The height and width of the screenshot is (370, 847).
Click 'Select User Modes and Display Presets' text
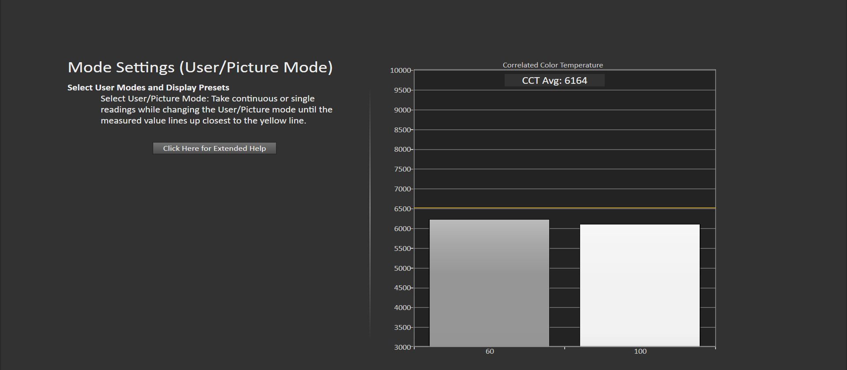click(x=148, y=87)
